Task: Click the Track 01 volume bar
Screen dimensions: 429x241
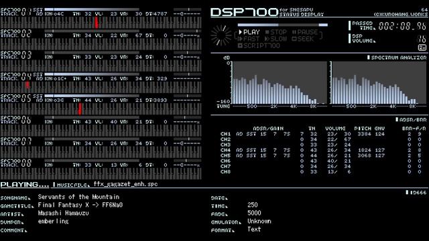Action: 92,9
